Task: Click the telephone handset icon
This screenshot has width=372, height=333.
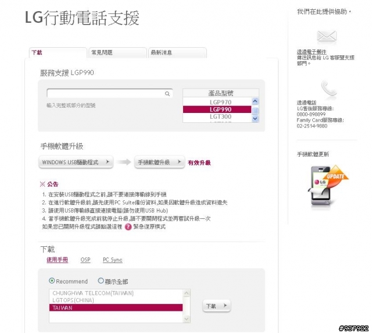Action: click(x=329, y=88)
